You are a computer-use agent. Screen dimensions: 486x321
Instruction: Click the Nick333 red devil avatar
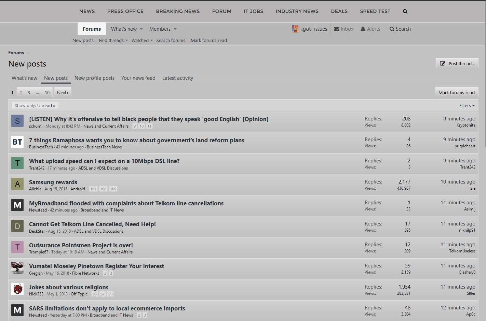point(17,289)
